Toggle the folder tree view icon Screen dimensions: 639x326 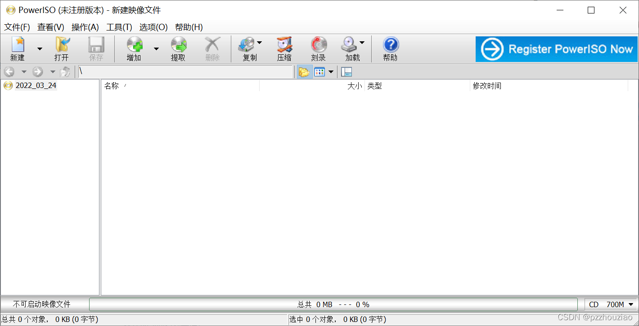tap(305, 72)
